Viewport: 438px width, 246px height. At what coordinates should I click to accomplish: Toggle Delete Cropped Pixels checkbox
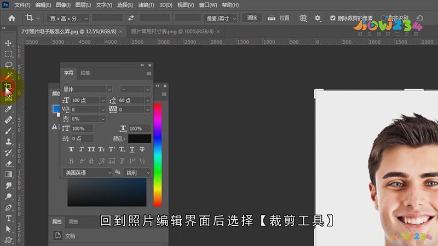[333, 18]
